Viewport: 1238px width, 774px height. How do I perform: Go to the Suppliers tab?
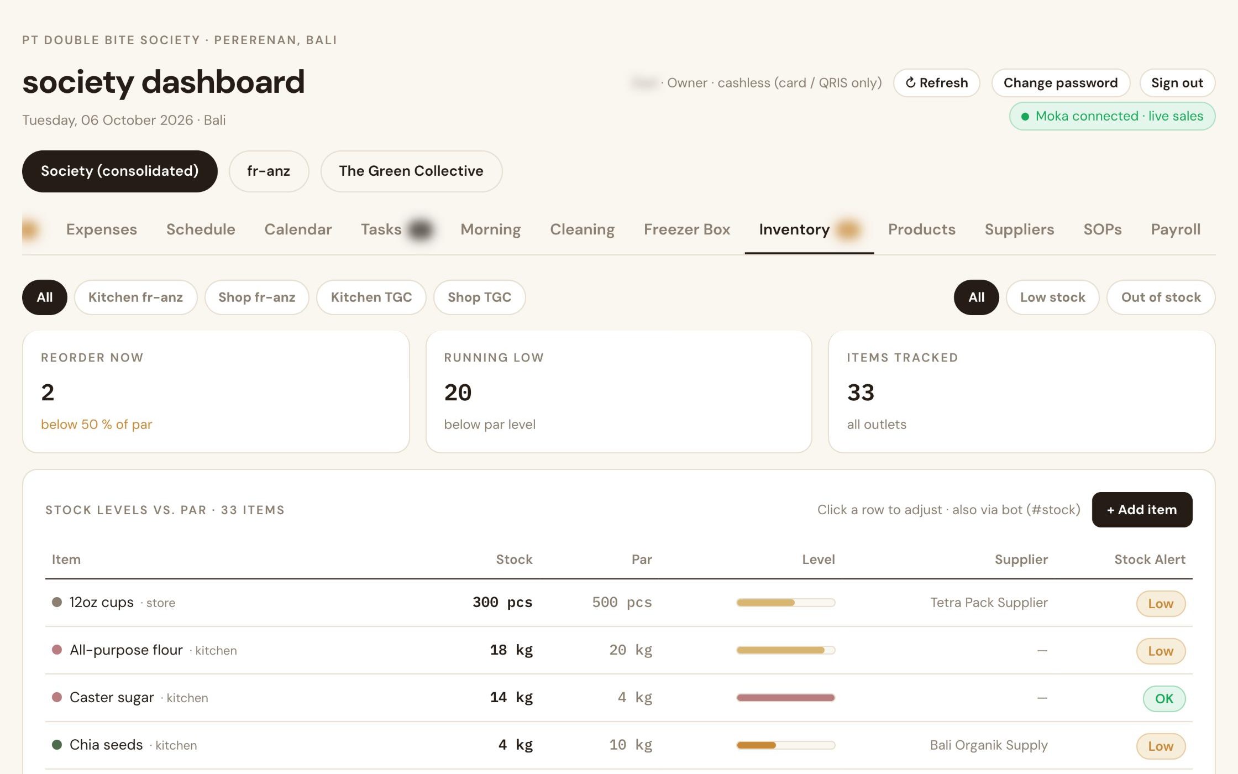tap(1019, 229)
